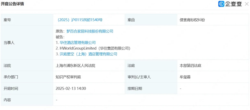The width and height of the screenshot is (250, 110).
Task: Click the hearing time 2025-02-13 14:00
Action: click(71, 88)
